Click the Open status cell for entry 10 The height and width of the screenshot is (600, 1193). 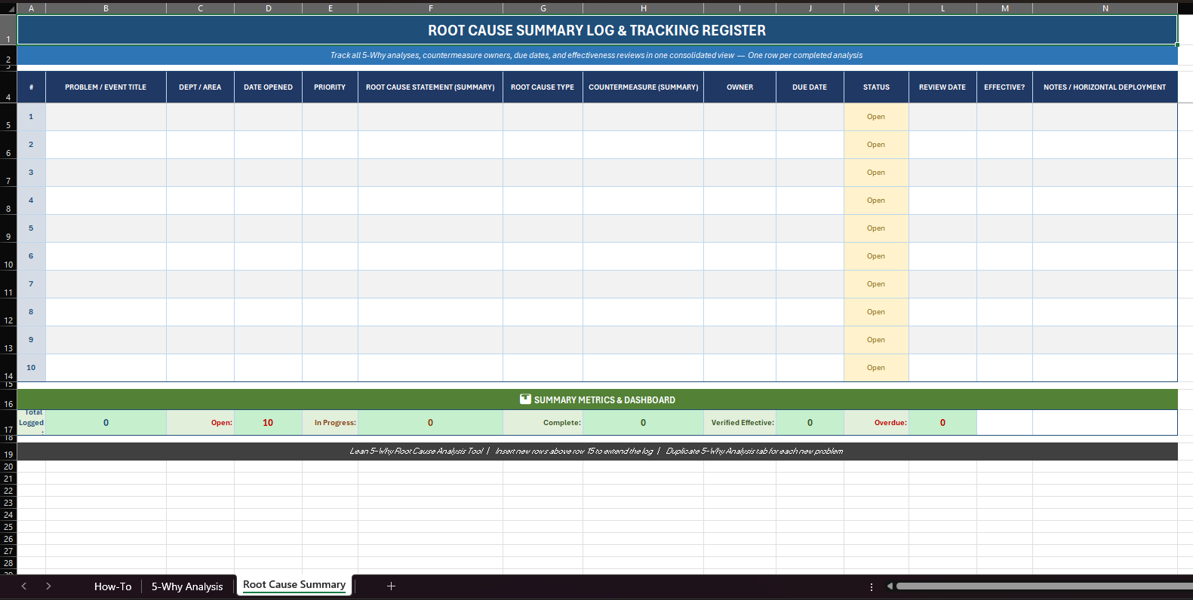tap(876, 368)
